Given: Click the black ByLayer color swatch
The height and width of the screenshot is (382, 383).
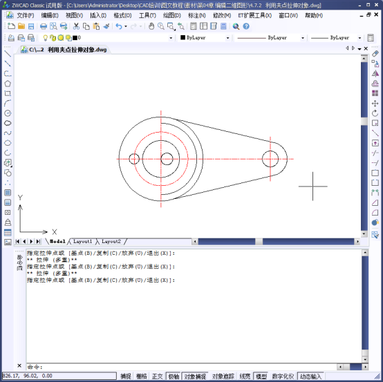Looking at the screenshot, I should [x=183, y=37].
